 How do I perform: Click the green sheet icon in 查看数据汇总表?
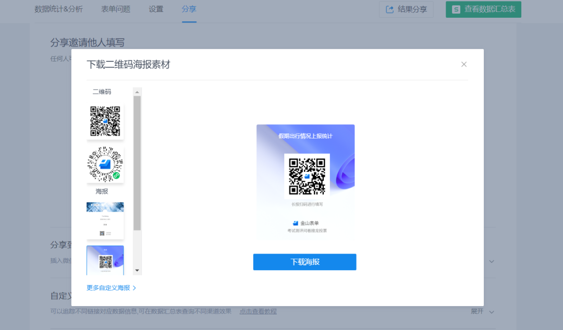(x=456, y=10)
